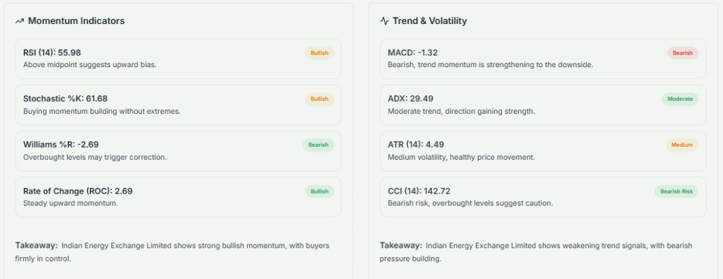Click the momentum Takeaway about strong bullish momentum
The height and width of the screenshot is (279, 723).
click(x=172, y=252)
